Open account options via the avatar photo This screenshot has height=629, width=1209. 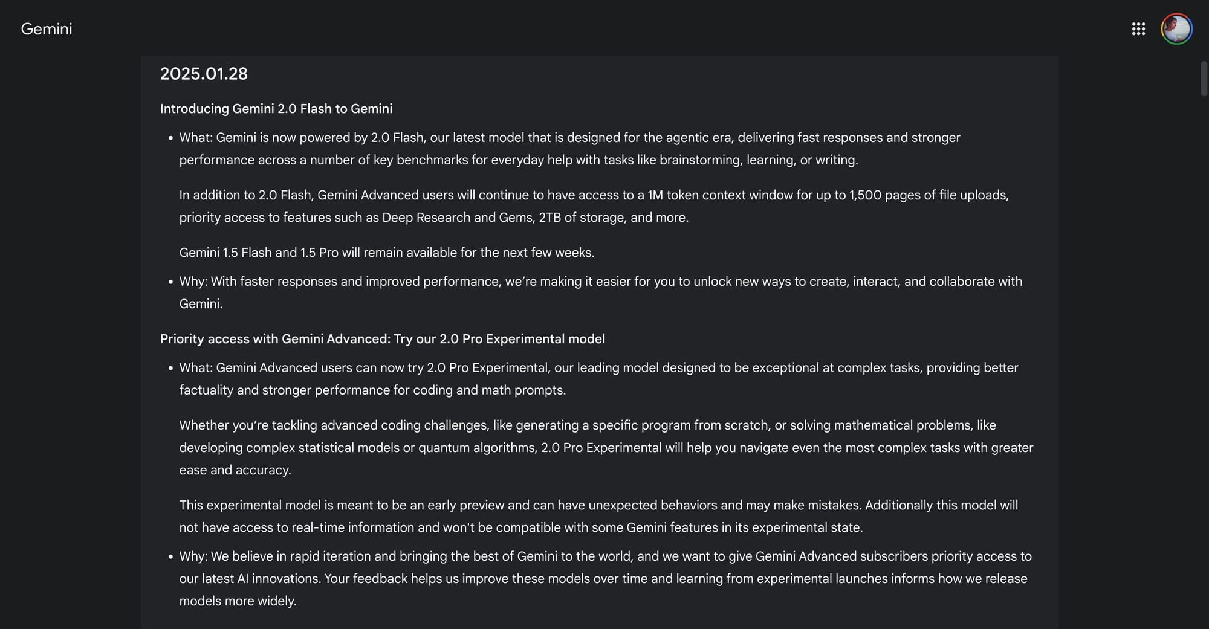click(x=1176, y=28)
